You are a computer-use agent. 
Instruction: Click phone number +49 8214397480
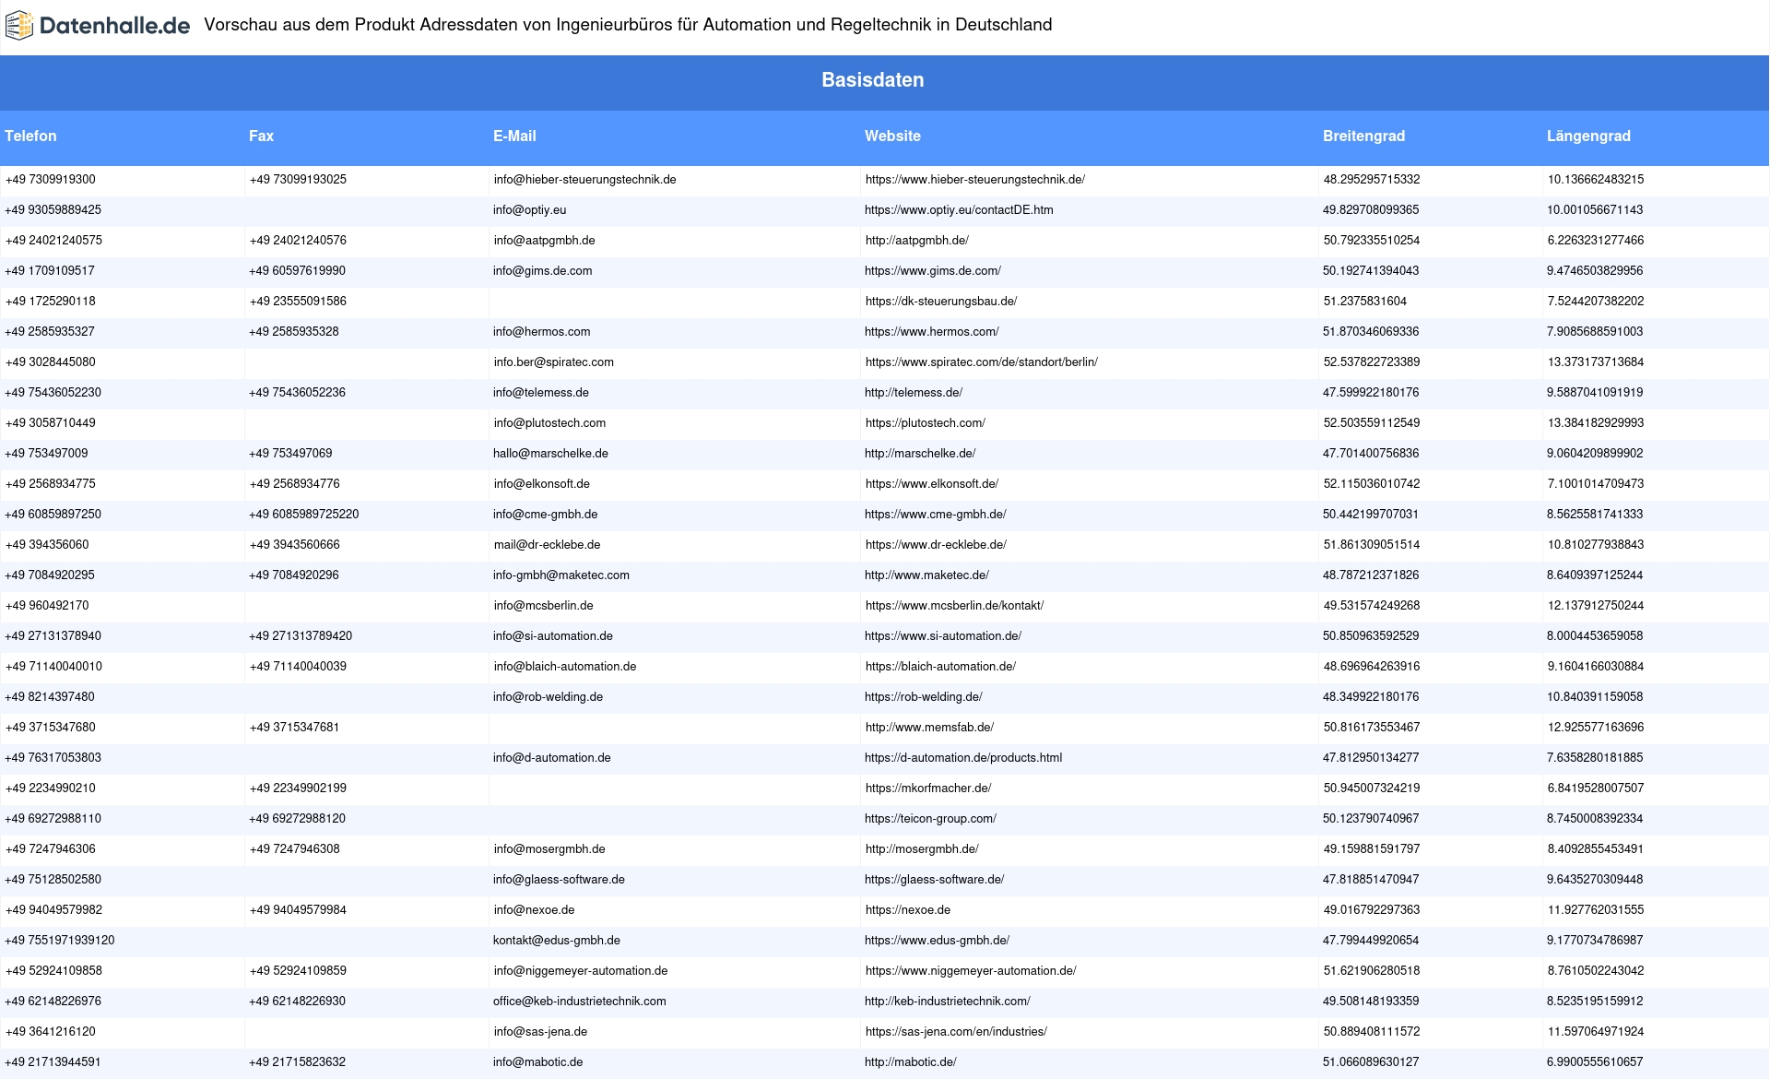pos(50,697)
